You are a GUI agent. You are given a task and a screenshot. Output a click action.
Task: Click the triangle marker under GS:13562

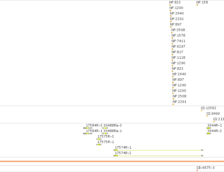[202, 111]
